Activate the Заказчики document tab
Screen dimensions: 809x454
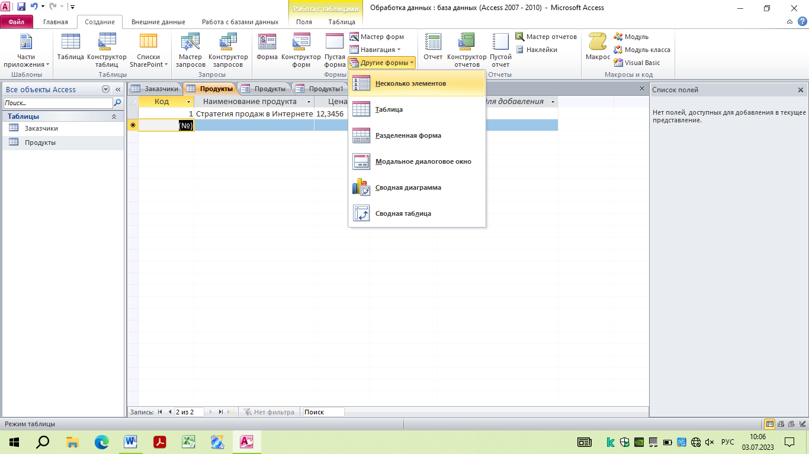pos(155,89)
